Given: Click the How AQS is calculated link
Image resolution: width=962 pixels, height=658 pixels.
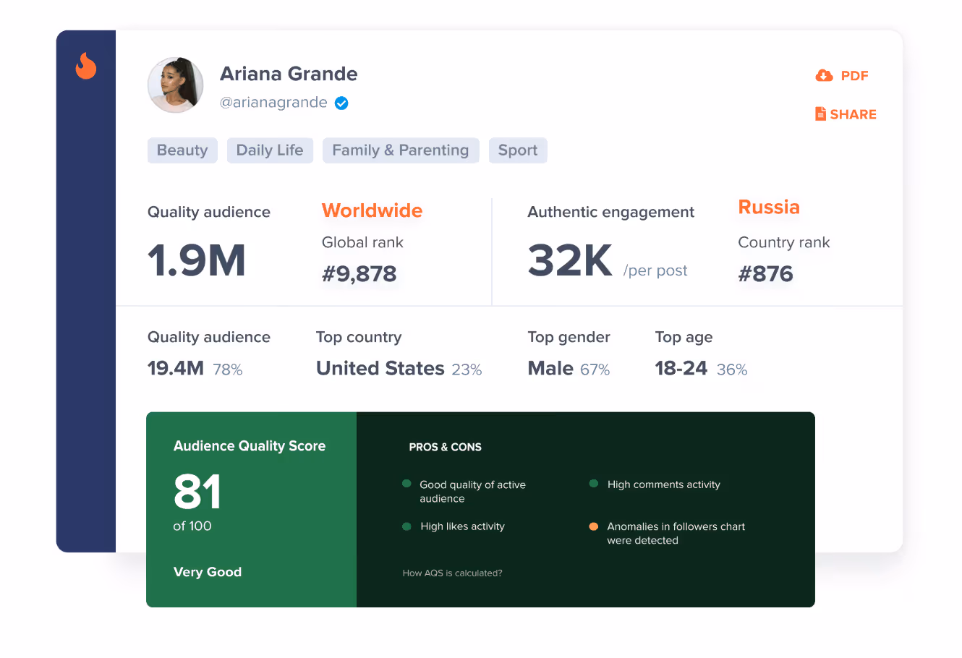Looking at the screenshot, I should pyautogui.click(x=452, y=573).
